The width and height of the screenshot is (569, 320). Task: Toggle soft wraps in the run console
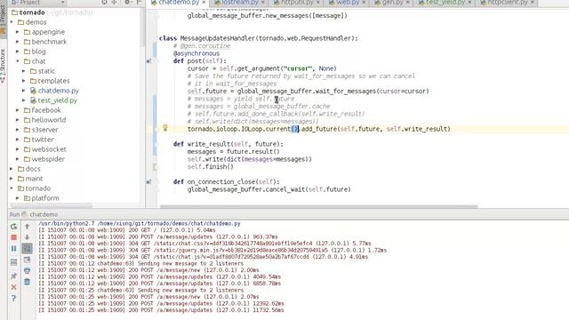28,249
